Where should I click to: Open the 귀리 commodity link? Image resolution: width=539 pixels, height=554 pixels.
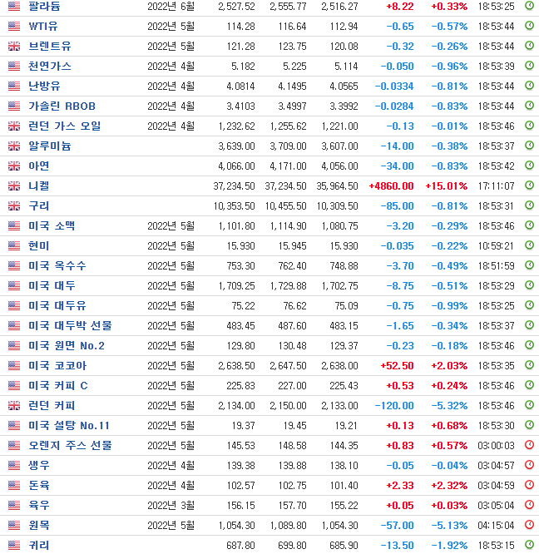[39, 545]
